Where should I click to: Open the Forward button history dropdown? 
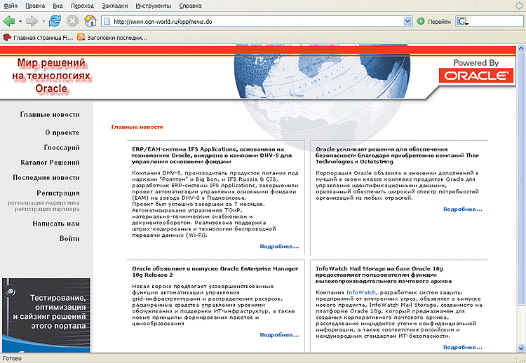tap(43, 22)
